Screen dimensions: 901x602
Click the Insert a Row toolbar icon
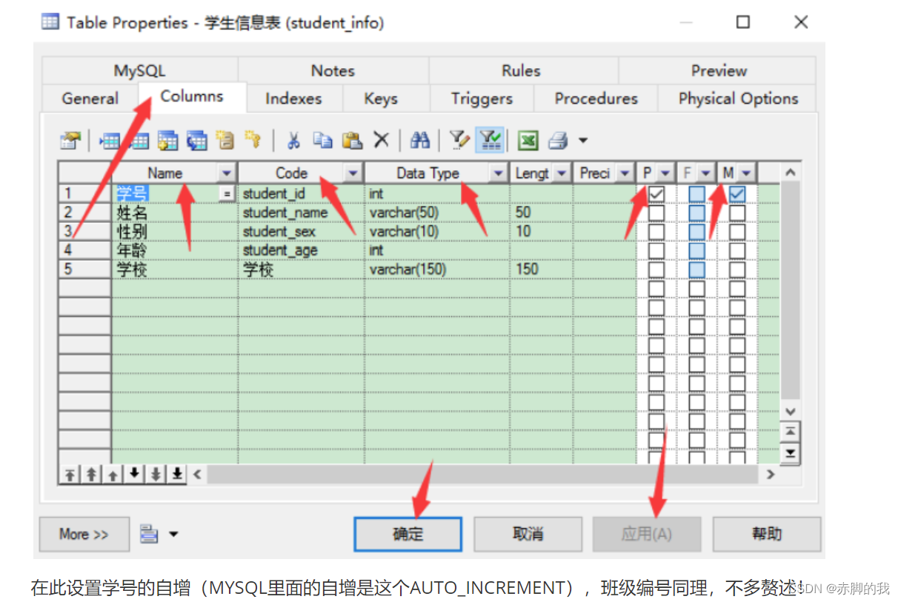click(110, 140)
